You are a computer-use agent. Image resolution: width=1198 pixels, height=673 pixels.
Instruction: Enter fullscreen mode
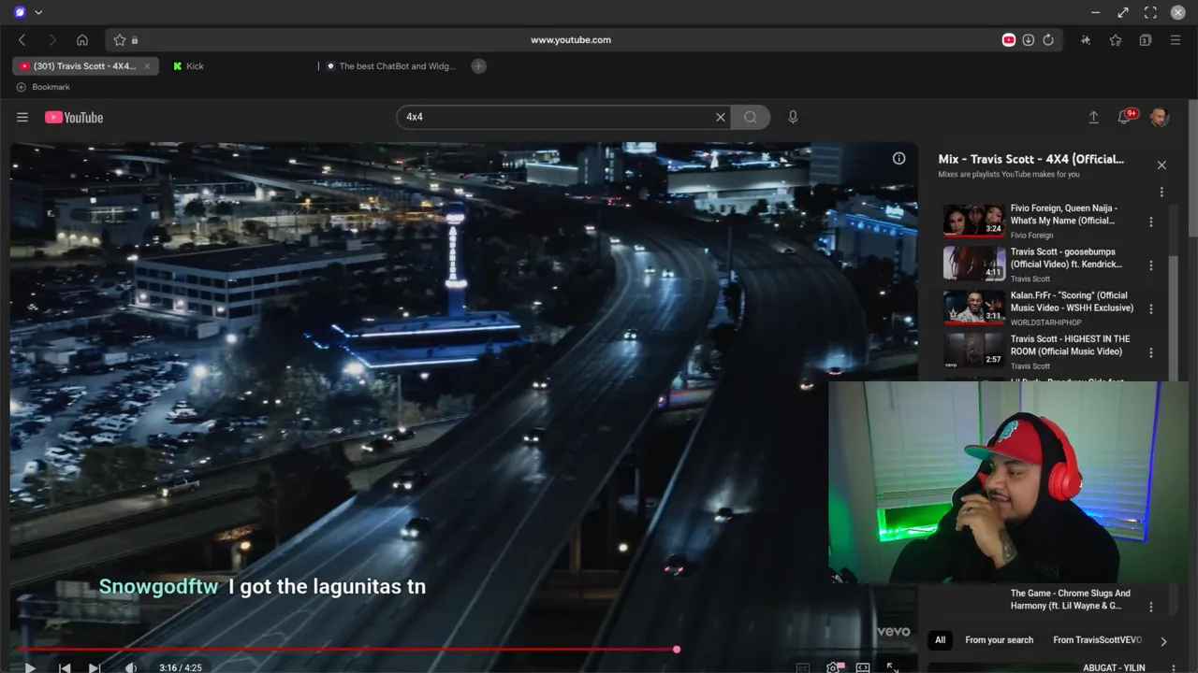(x=893, y=667)
